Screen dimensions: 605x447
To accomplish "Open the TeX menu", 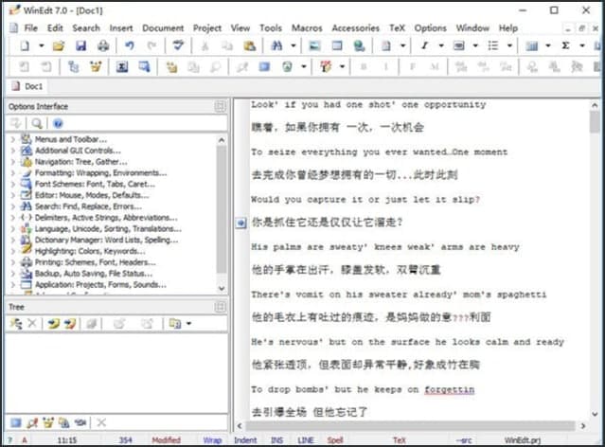I will tap(398, 28).
